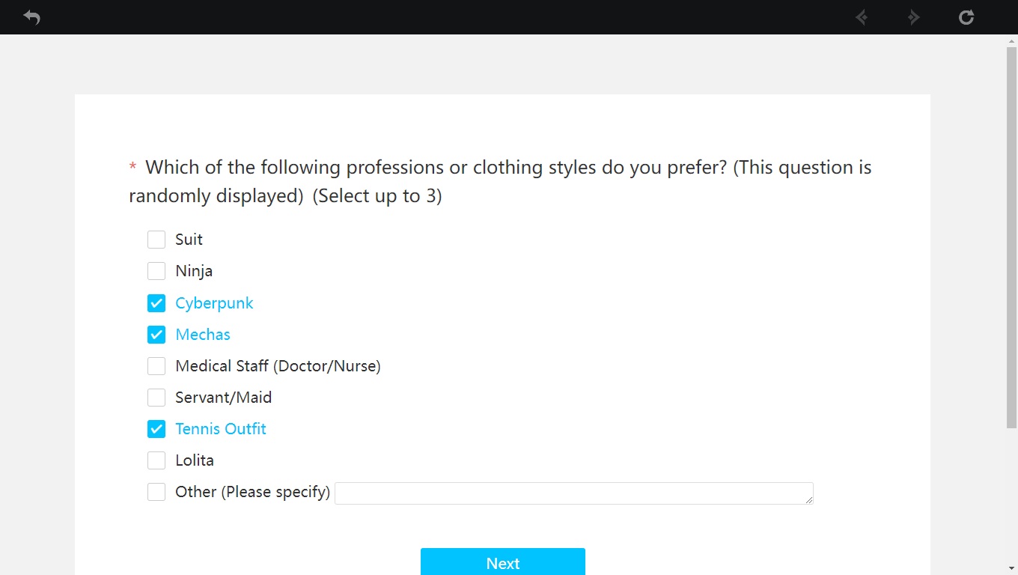Click the Tennis Outfit label text

pos(221,429)
